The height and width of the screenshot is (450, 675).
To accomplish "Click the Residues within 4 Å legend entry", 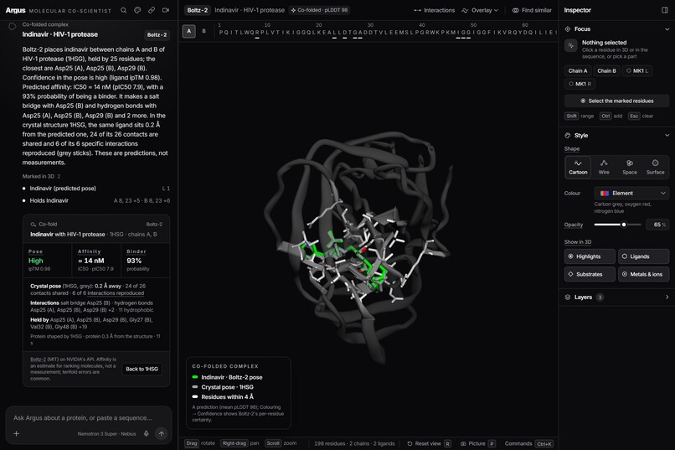I will [x=227, y=396].
